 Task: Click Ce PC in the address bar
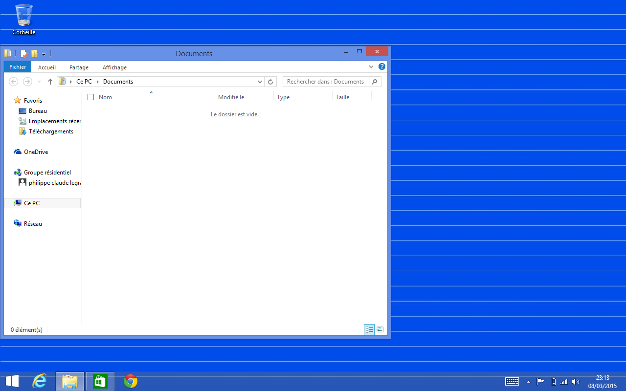(x=84, y=82)
